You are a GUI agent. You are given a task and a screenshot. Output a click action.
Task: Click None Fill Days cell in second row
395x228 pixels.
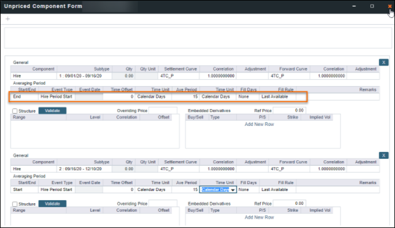click(247, 190)
